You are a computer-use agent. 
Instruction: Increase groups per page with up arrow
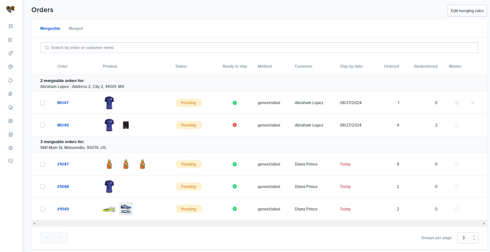[x=474, y=236]
